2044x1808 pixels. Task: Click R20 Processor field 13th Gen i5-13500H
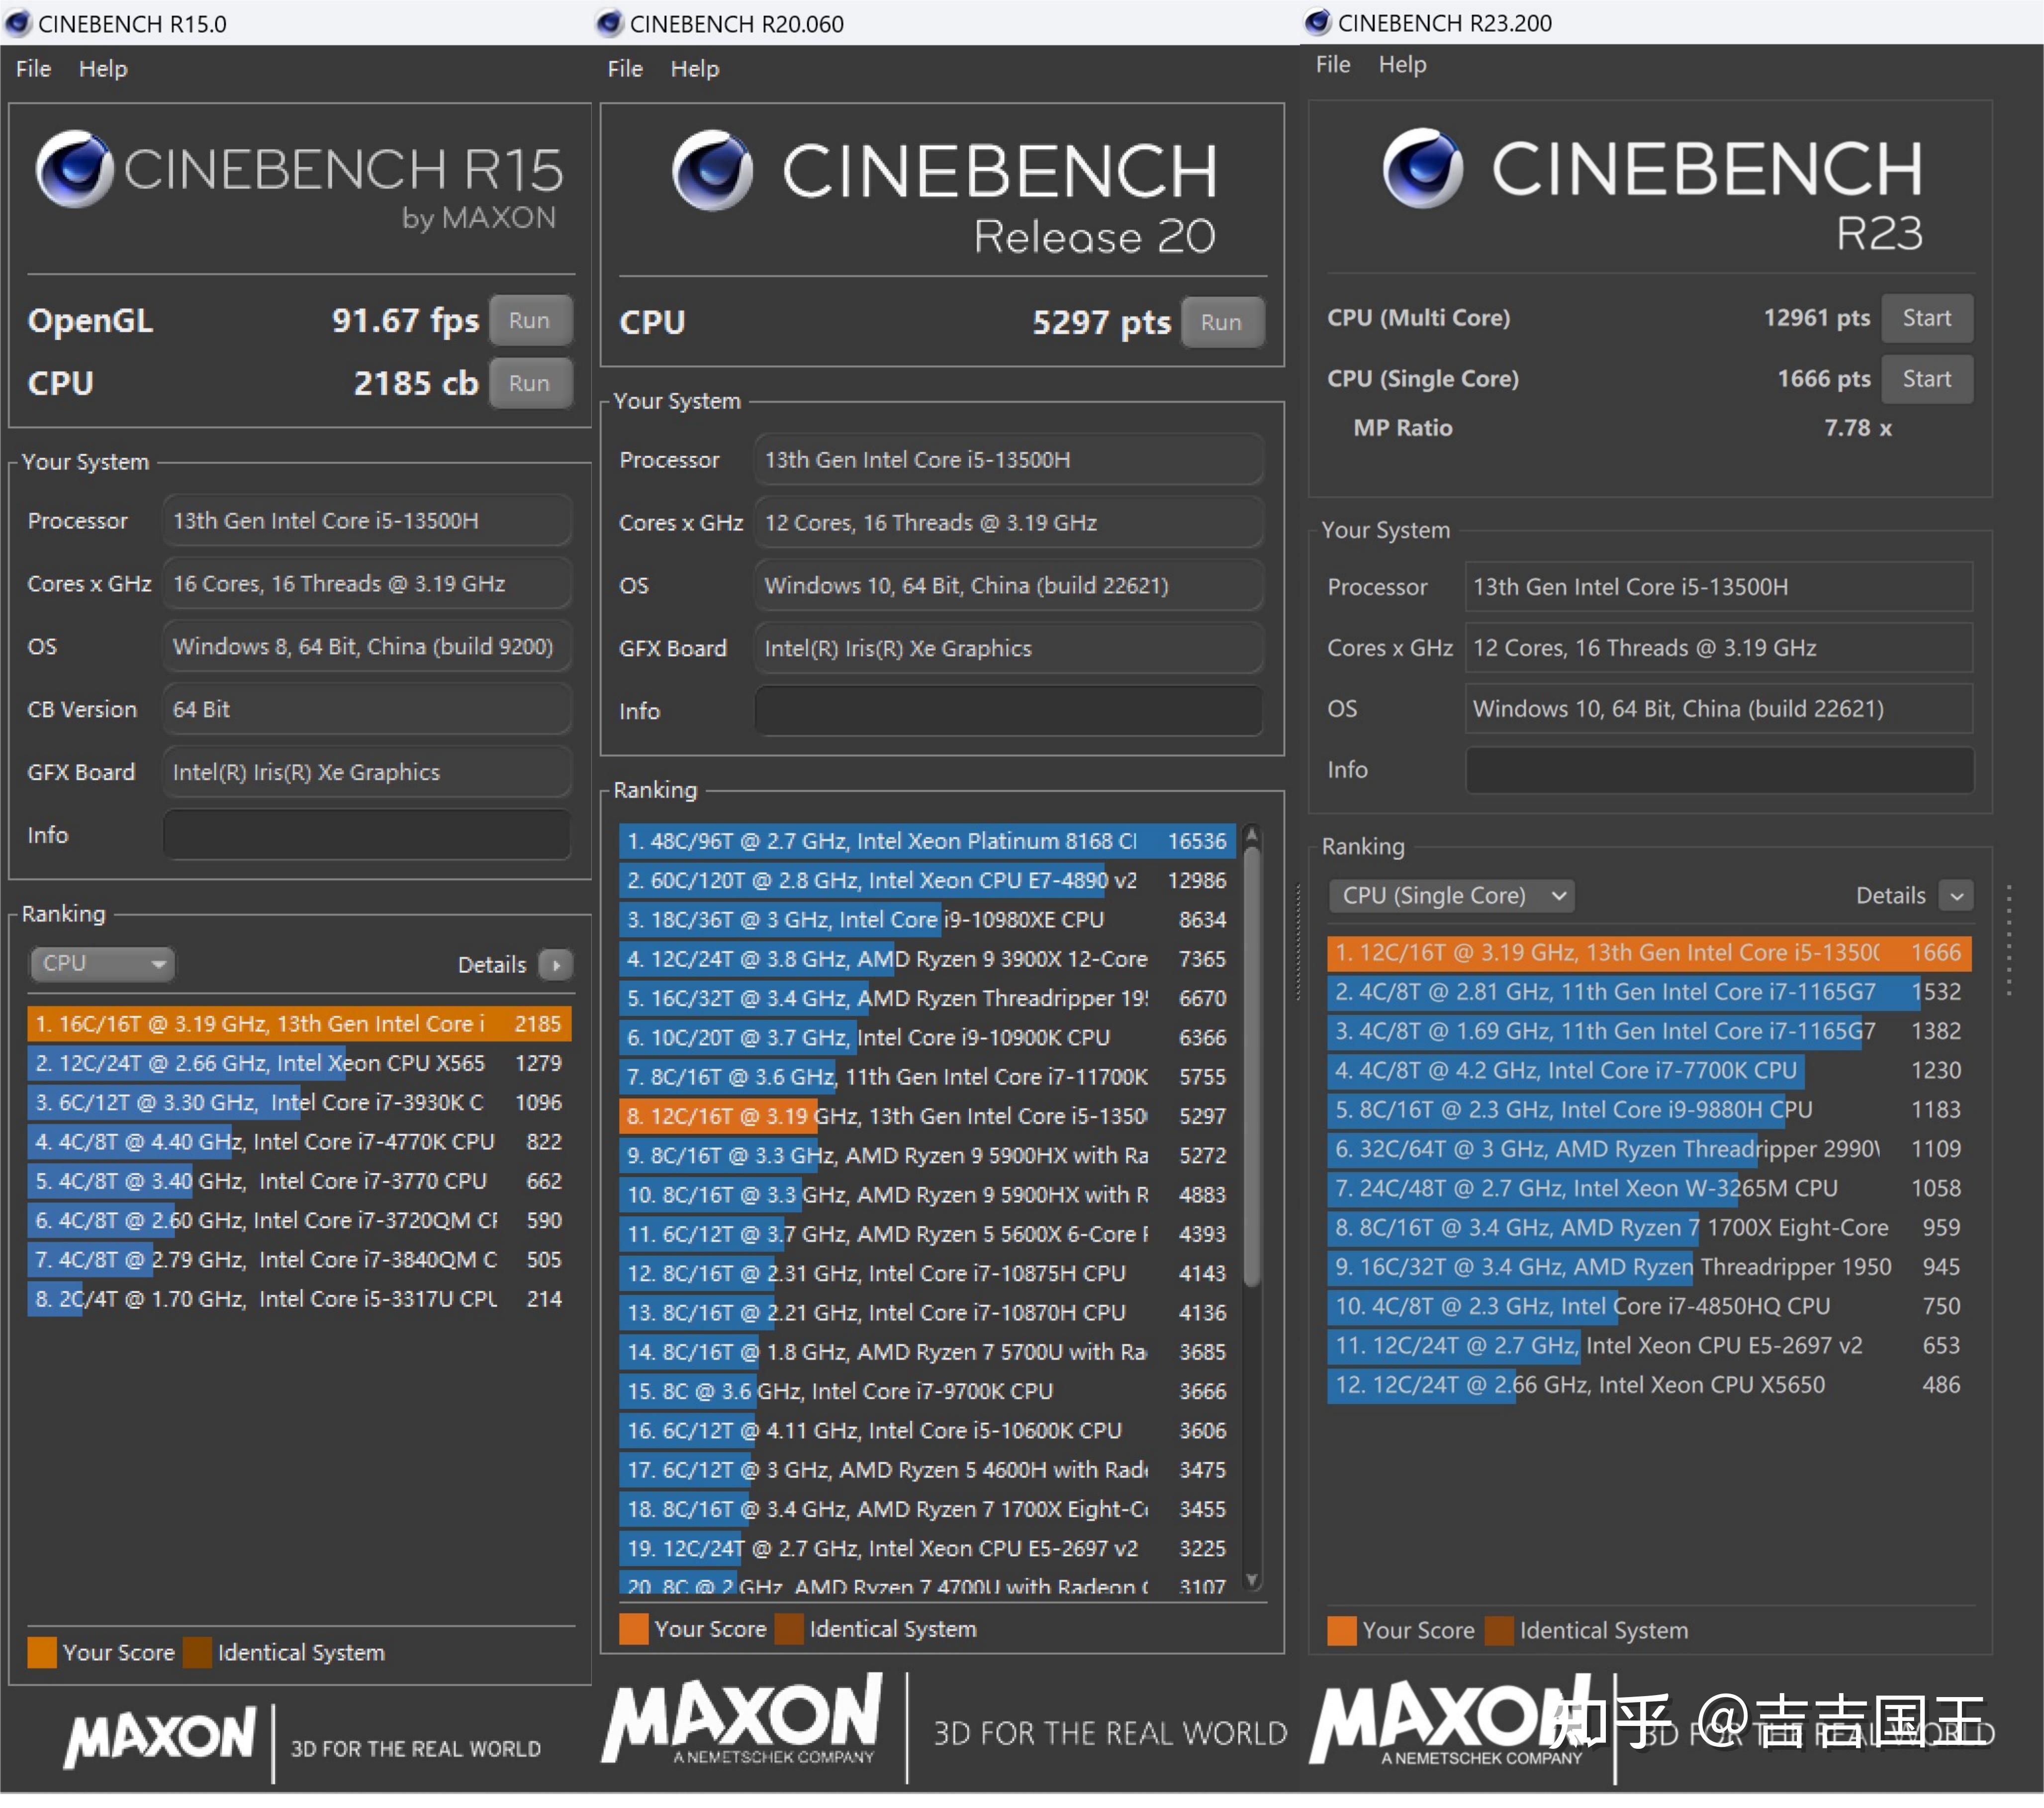point(1008,460)
